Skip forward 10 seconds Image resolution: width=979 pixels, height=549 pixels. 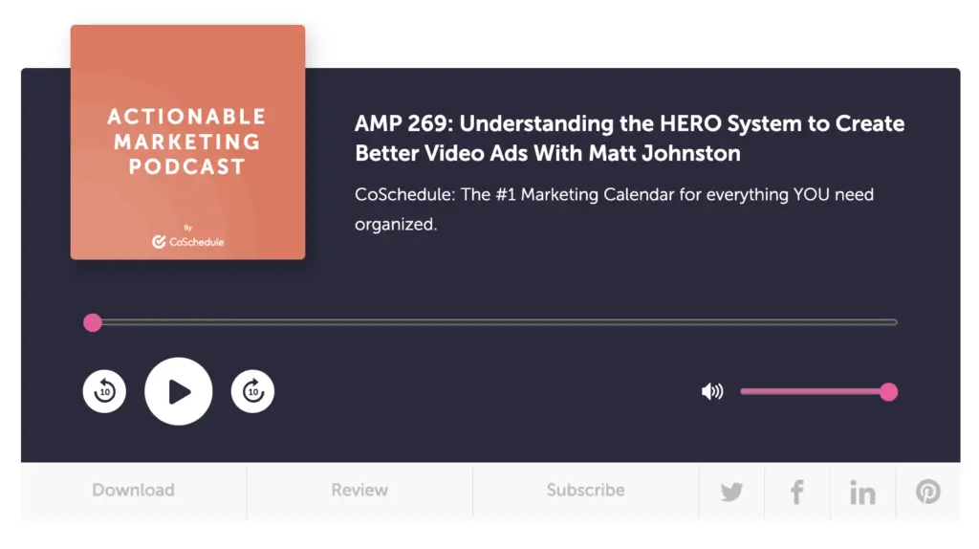click(252, 391)
